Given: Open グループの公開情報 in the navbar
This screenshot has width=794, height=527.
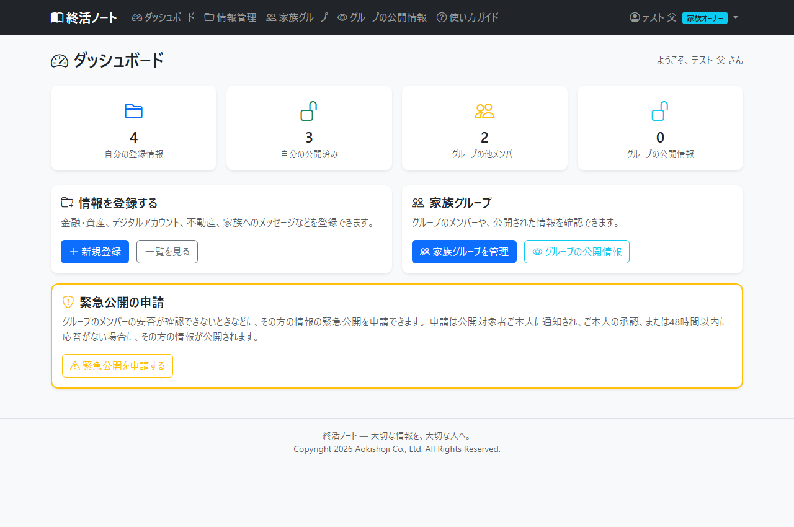Looking at the screenshot, I should point(382,17).
